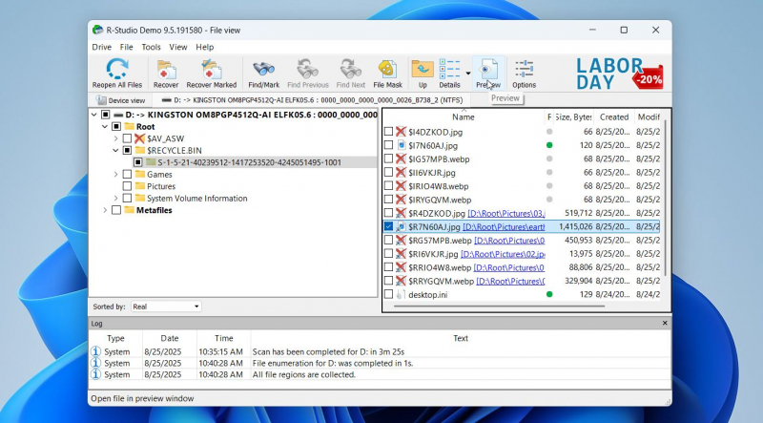Expand the Metafiles node

[105, 210]
